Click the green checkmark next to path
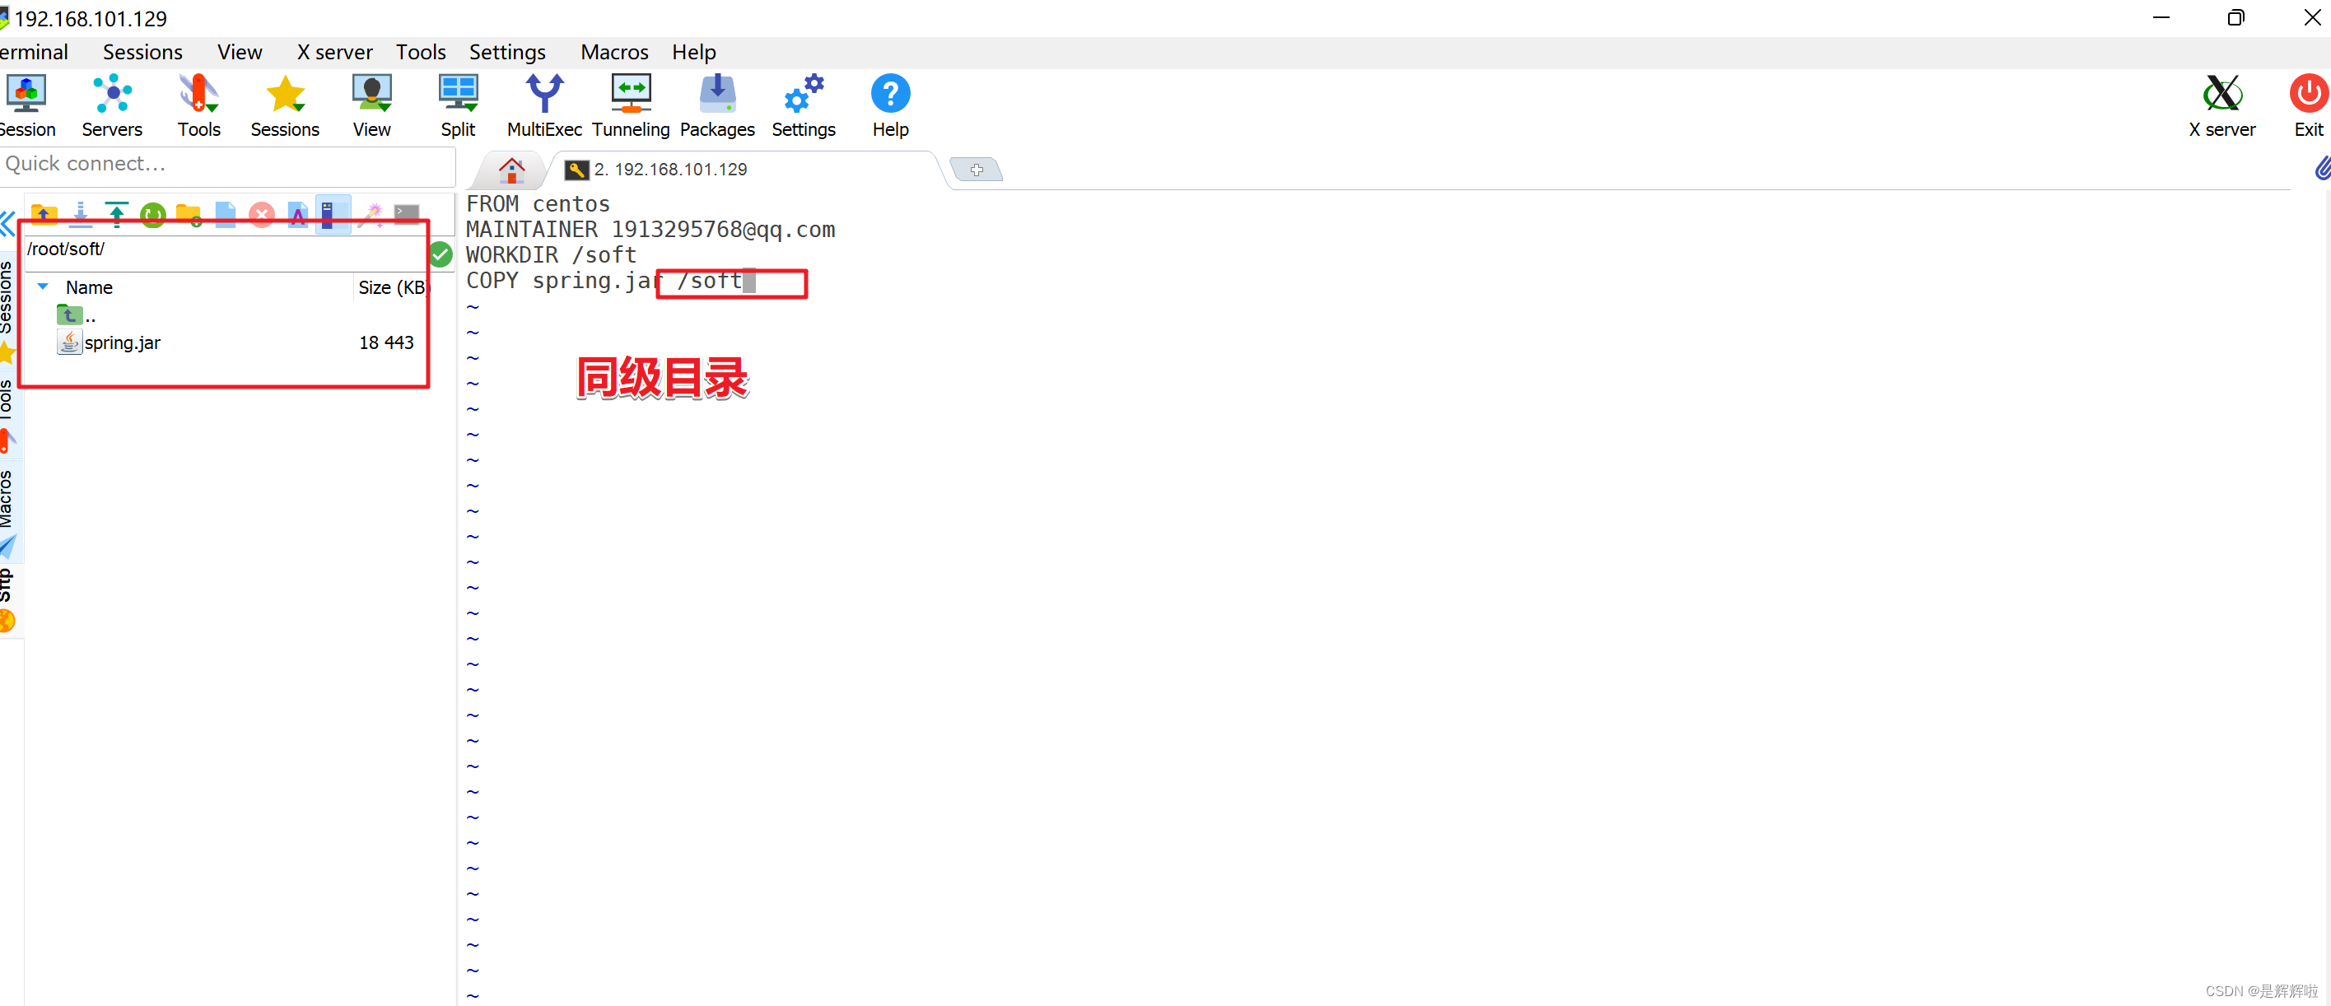The width and height of the screenshot is (2331, 1006). coord(441,254)
